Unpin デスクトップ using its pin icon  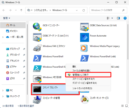point(24,49)
